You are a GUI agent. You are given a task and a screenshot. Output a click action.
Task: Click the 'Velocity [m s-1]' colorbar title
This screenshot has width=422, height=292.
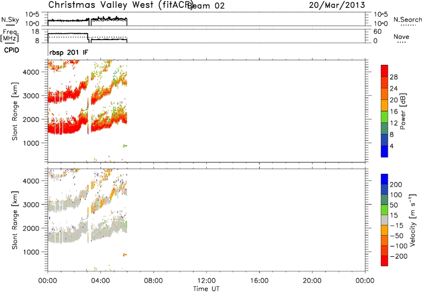point(413,220)
